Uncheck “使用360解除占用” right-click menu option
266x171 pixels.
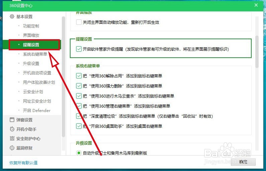tap(79, 76)
